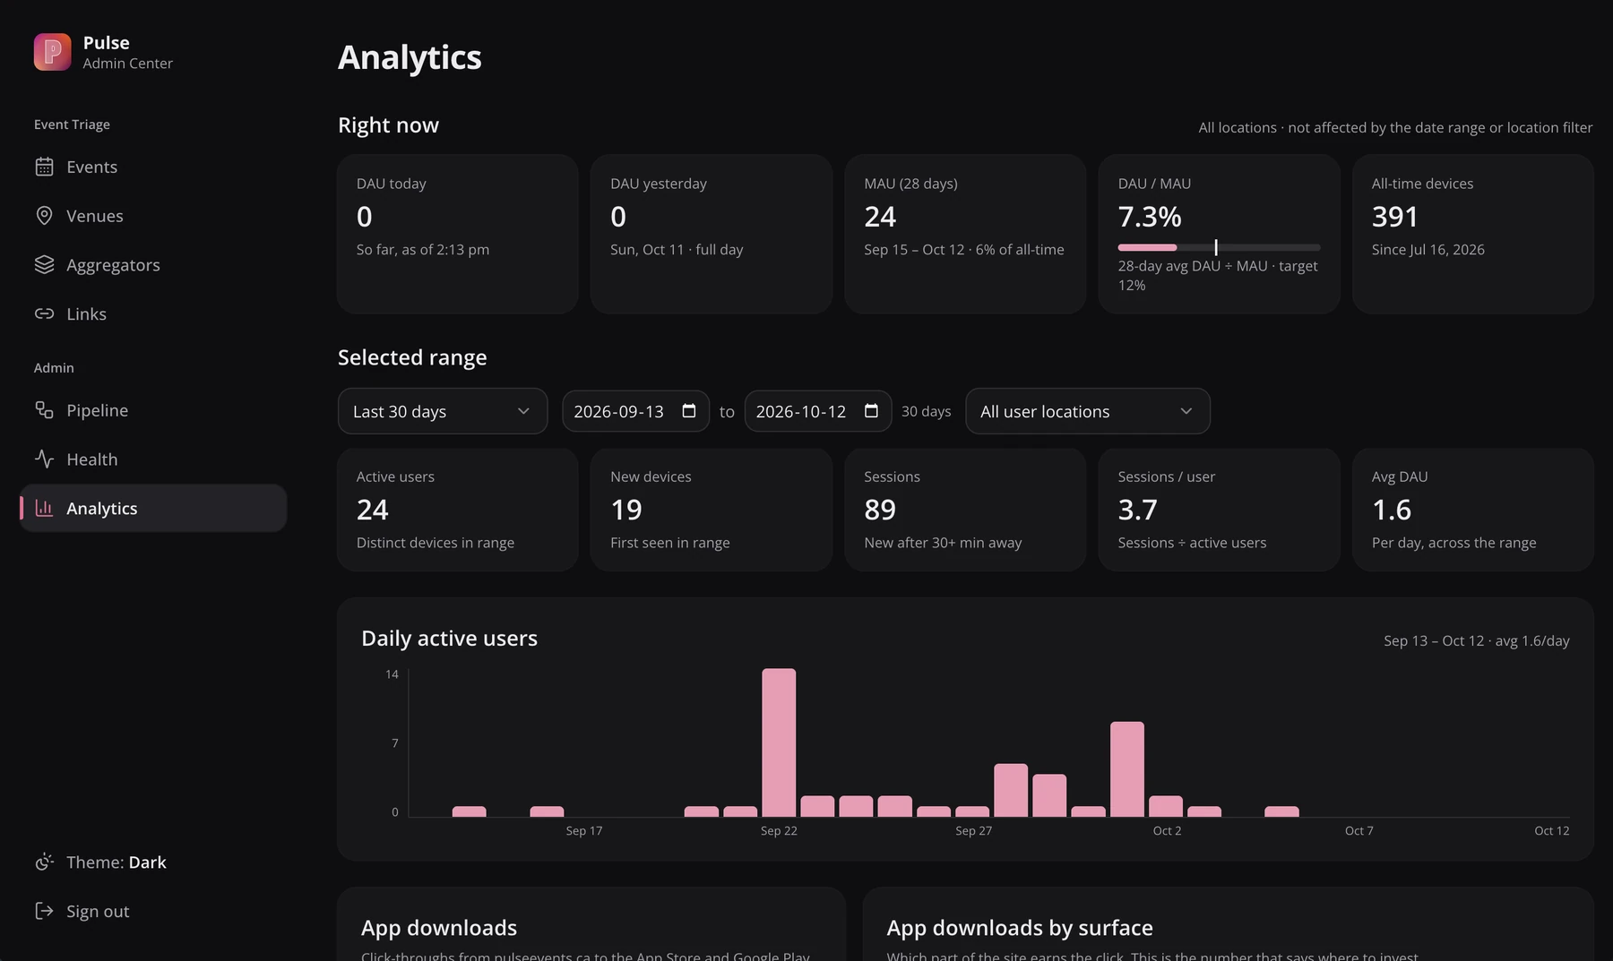
Task: Click the Aggregators layers icon
Action: tap(44, 265)
